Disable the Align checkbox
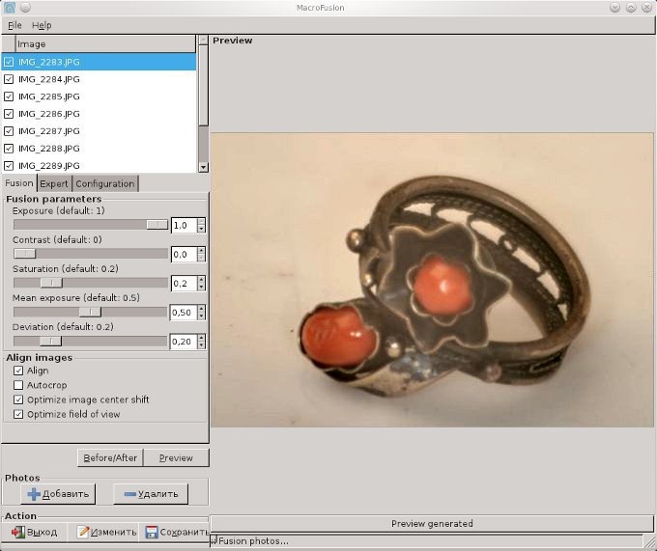 (x=18, y=371)
